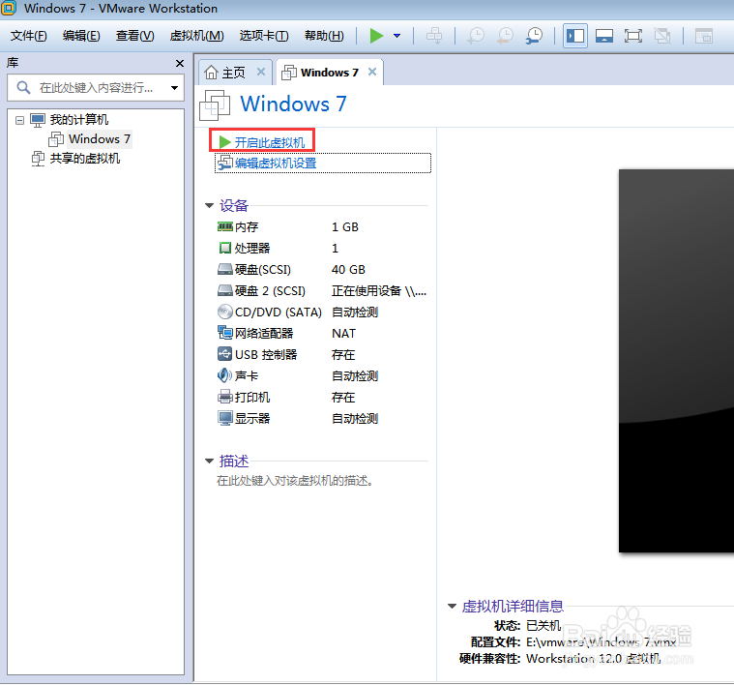Click the 处理器 processor device icon

[x=224, y=248]
